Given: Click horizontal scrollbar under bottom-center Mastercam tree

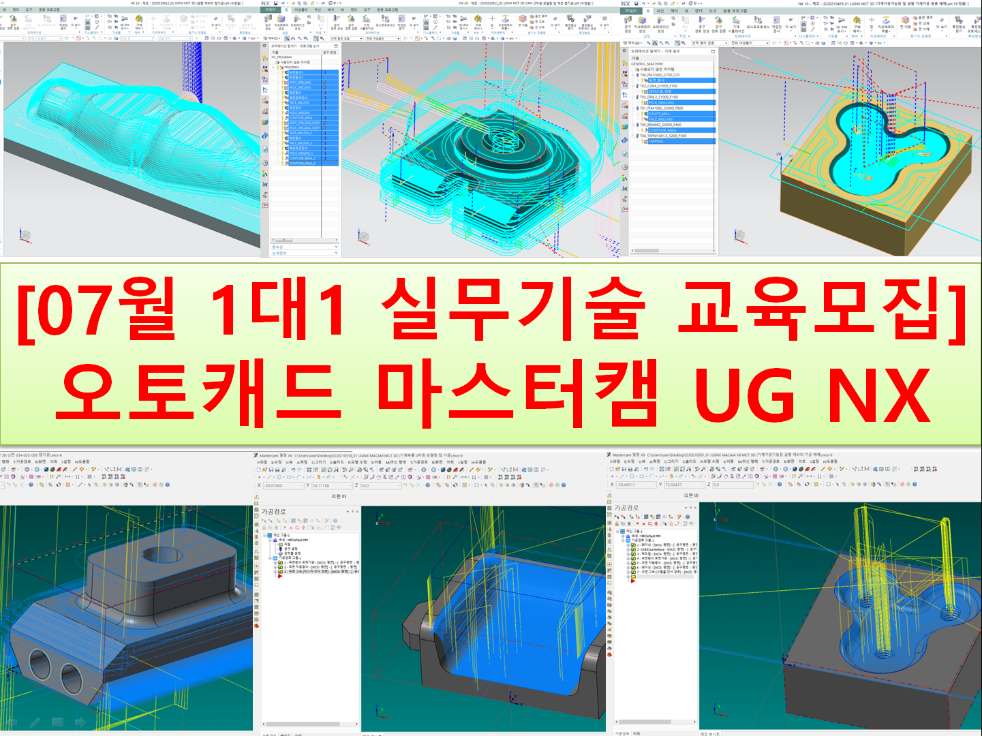Looking at the screenshot, I should pyautogui.click(x=310, y=724).
